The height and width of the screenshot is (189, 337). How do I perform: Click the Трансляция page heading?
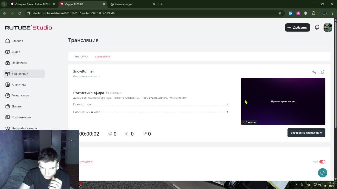point(83,40)
